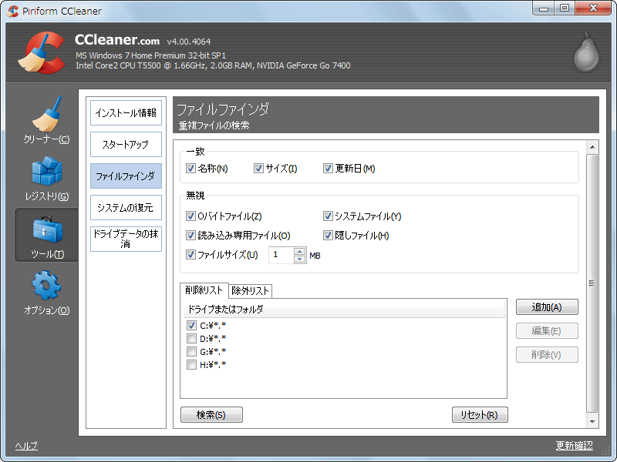This screenshot has width=617, height=462.
Task: Toggle the 更新日(M) match checkbox
Action: (x=328, y=169)
